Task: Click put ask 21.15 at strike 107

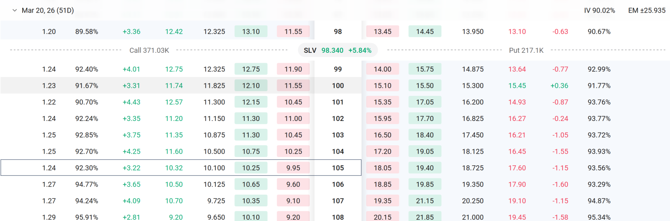Action: [425, 201]
